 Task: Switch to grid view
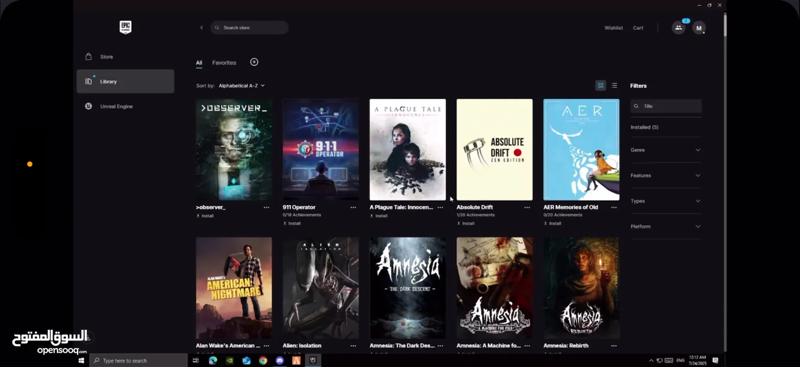[601, 85]
